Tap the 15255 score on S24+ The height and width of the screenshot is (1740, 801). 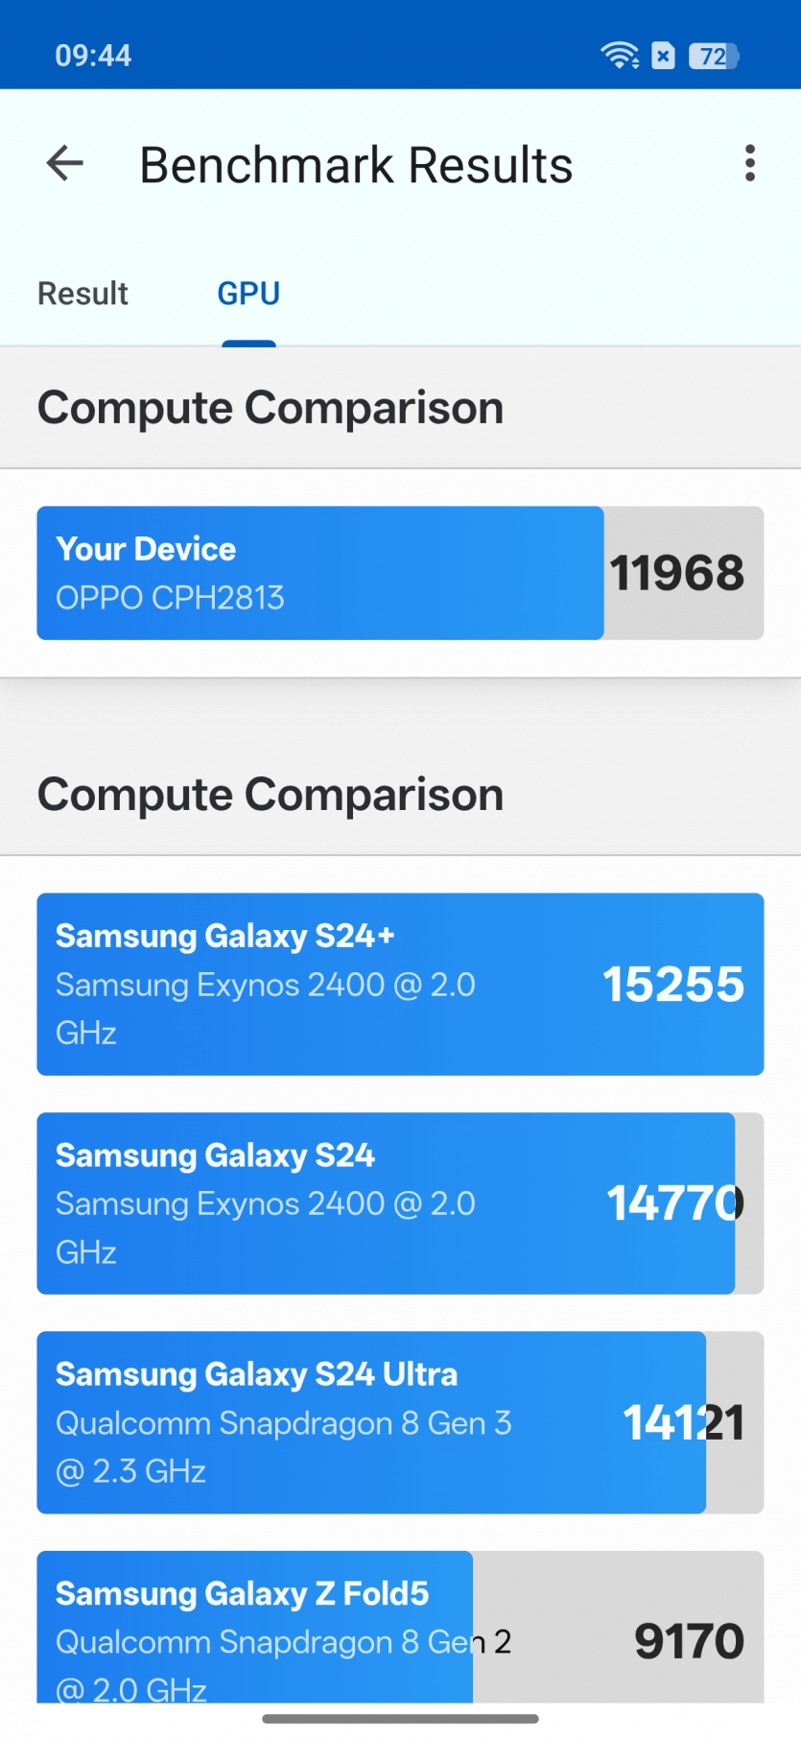[x=673, y=984]
